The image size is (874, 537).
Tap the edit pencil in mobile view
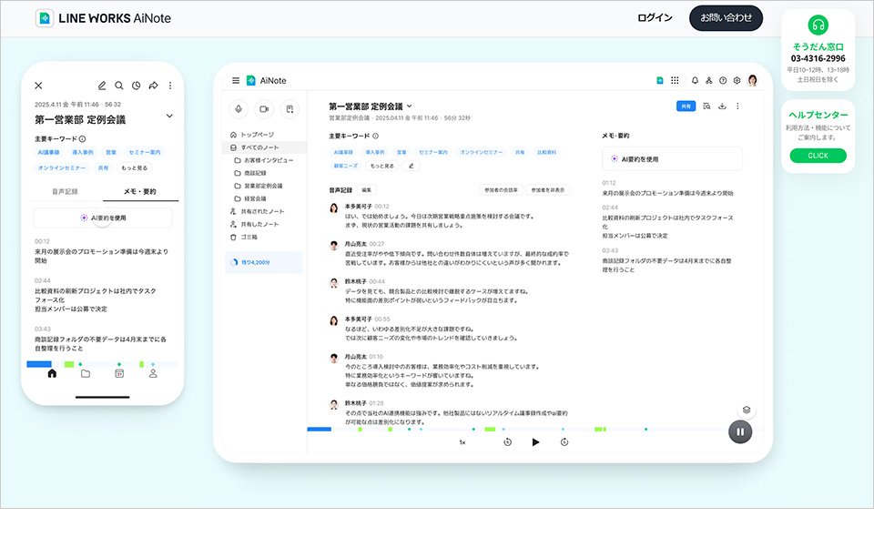point(102,86)
